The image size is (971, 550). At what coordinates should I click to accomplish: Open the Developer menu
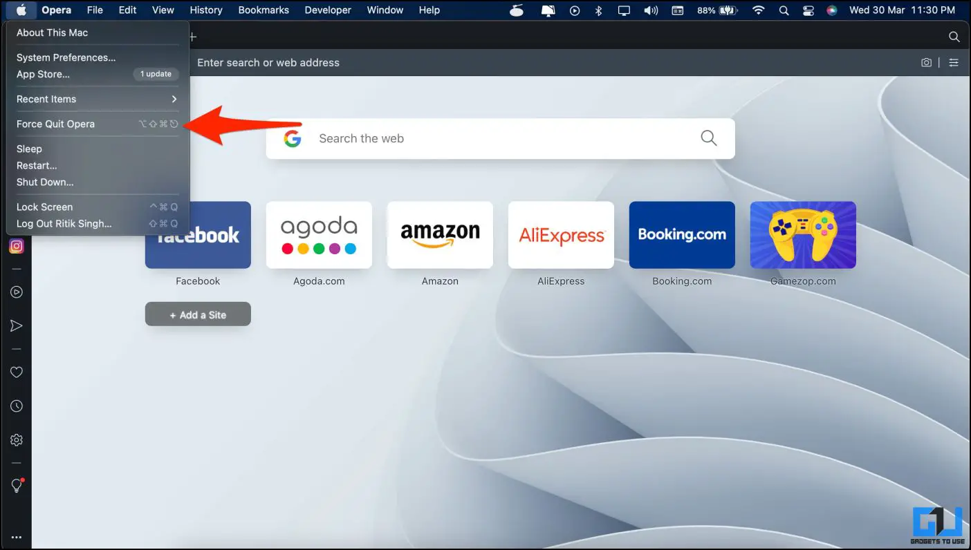pyautogui.click(x=328, y=10)
